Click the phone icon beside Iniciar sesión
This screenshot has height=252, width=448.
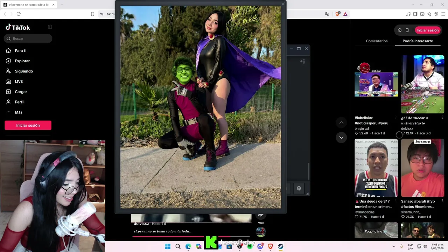point(407,30)
